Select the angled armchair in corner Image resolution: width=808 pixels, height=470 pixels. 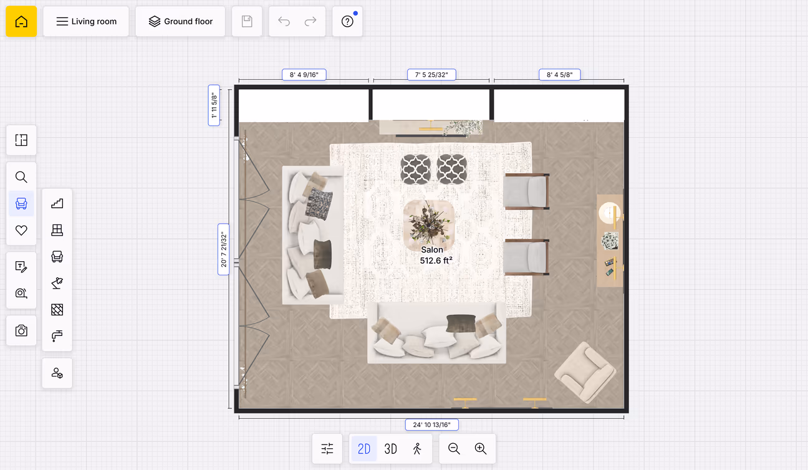pos(585,372)
